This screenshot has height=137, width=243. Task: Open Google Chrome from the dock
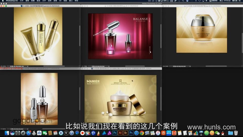pyautogui.click(x=142, y=133)
